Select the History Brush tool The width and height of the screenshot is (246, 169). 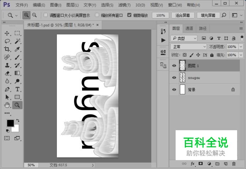[17, 65]
